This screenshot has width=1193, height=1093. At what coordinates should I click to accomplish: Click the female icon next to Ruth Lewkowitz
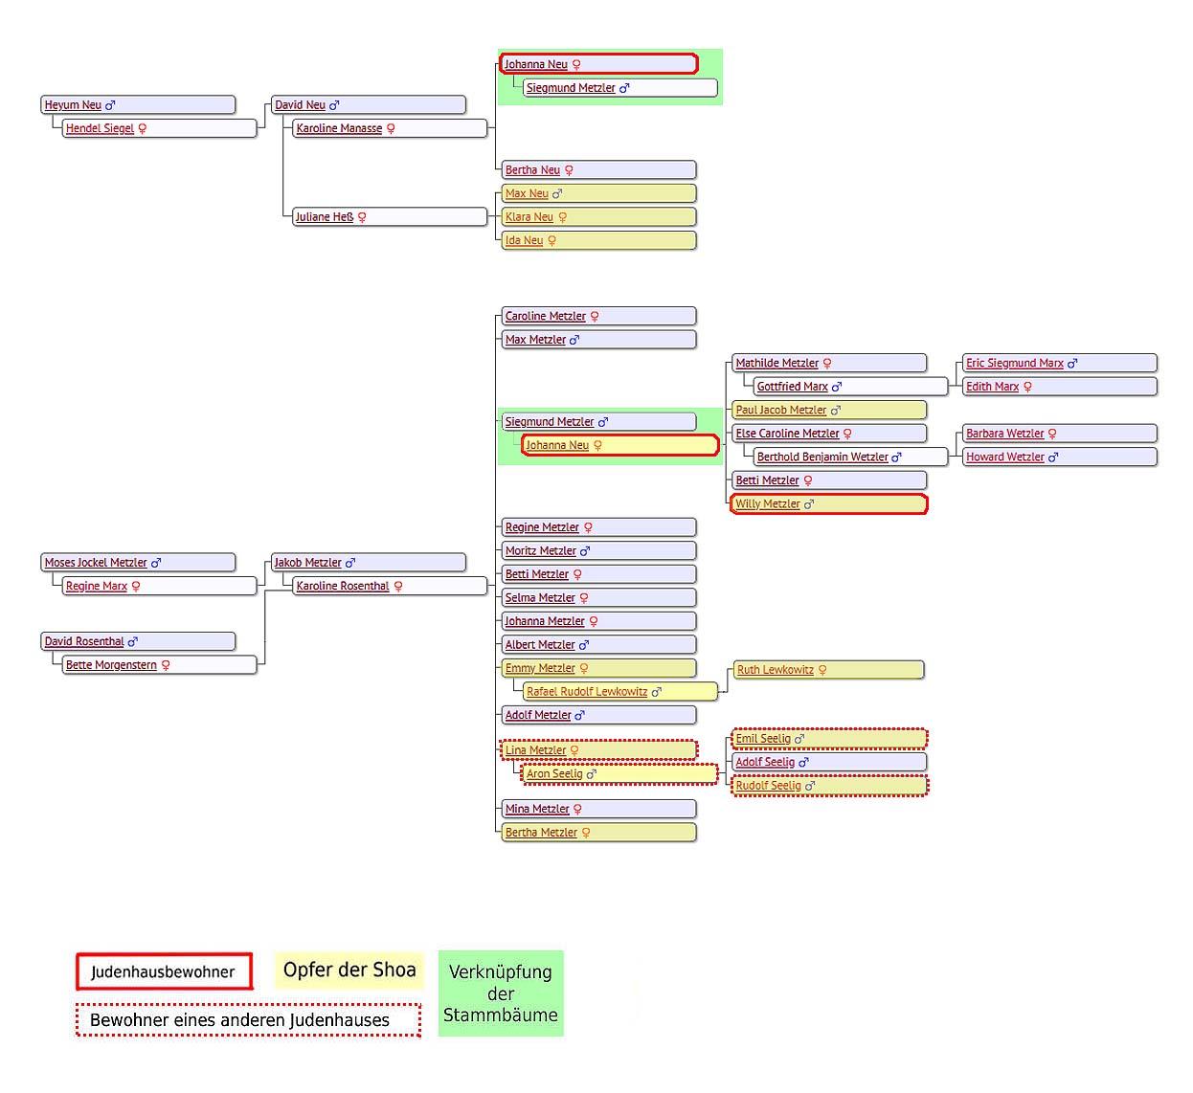(x=822, y=670)
